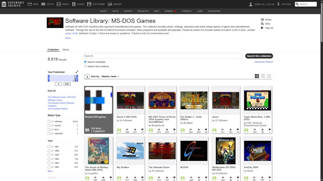
Task: Enable the movies media type checkbox
Action: [x=49, y=125]
